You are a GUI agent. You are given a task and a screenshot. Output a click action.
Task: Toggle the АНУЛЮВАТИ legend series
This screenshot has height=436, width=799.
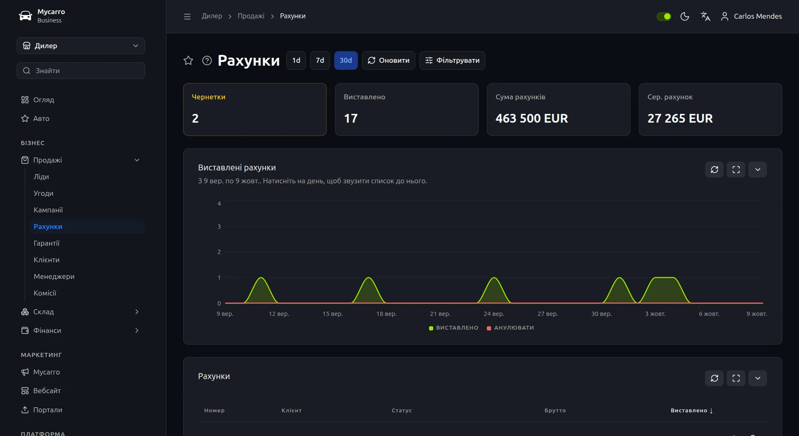510,328
